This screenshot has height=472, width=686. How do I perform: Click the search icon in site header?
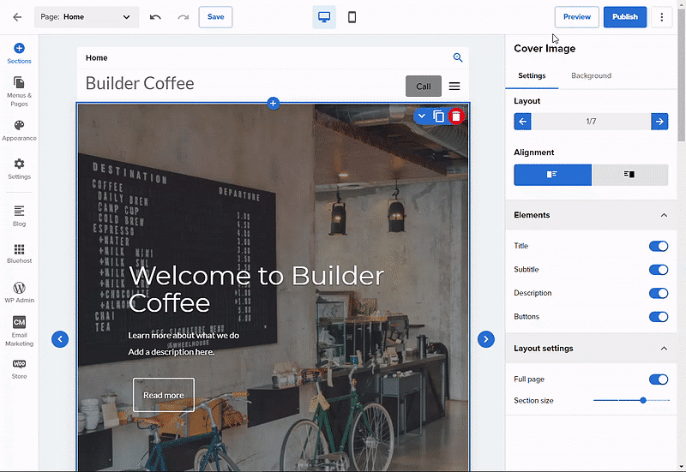coord(458,57)
